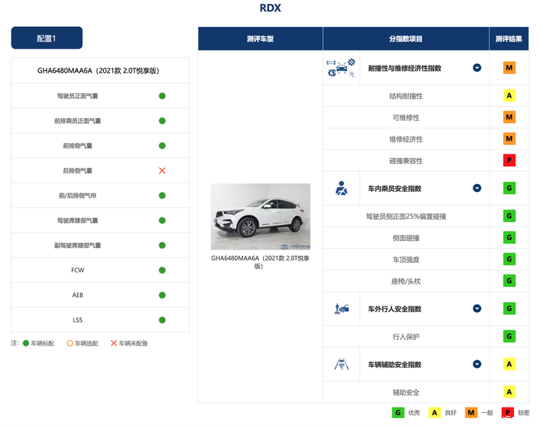Click the green status dot for 前排侧气囊

tap(162, 146)
